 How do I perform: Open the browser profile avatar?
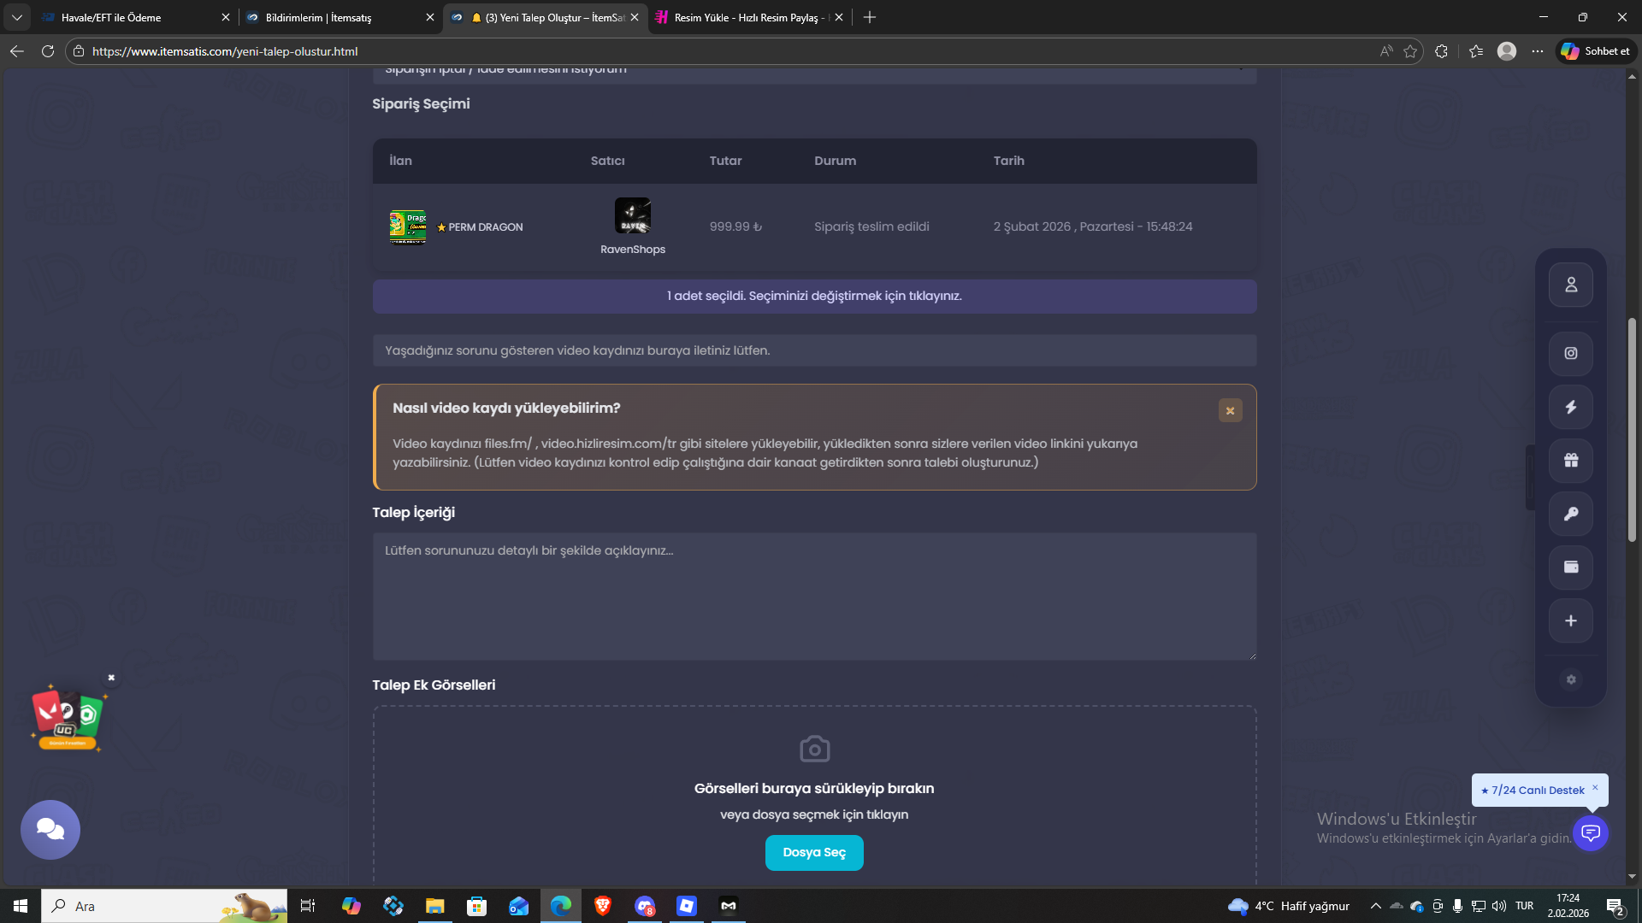[1507, 51]
